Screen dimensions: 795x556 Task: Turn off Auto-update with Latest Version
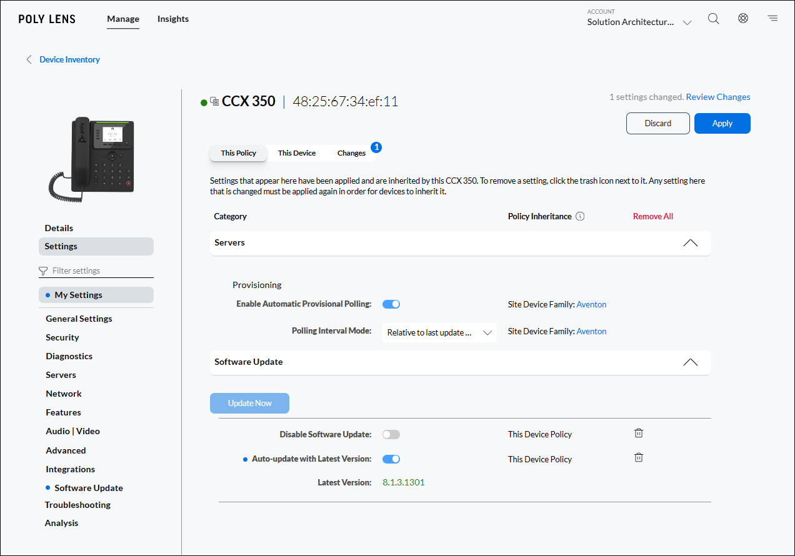pyautogui.click(x=391, y=459)
